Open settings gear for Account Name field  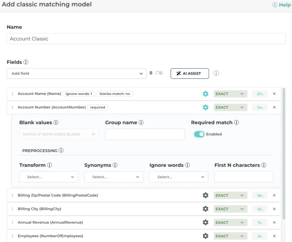pyautogui.click(x=205, y=94)
